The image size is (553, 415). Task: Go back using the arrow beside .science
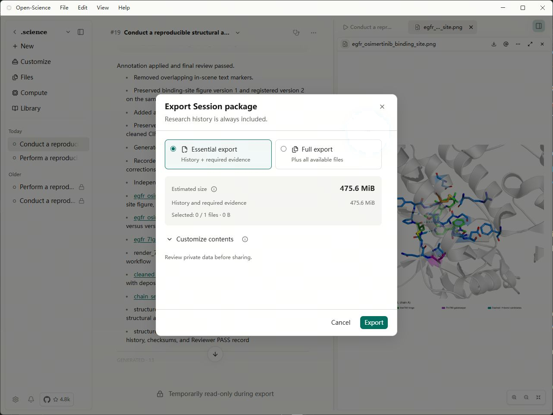(15, 32)
